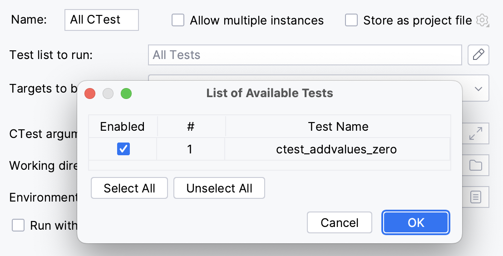Click the expand arrows icon for CTest arguments
The image size is (503, 256).
(476, 134)
